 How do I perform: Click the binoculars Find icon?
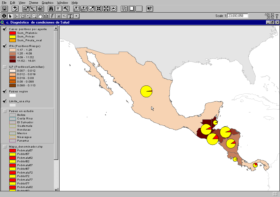pos(51,8)
